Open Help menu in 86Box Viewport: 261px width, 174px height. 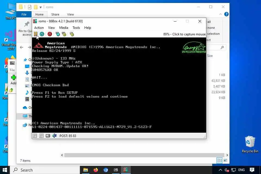click(88, 28)
